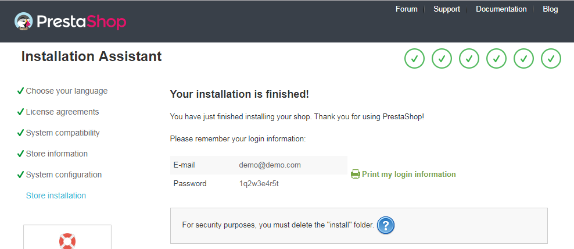
Task: Click the red lifebuoy help icon
Action: (x=67, y=241)
